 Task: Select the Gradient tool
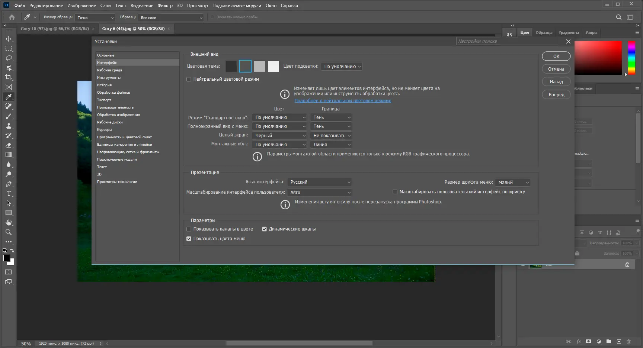(9, 155)
